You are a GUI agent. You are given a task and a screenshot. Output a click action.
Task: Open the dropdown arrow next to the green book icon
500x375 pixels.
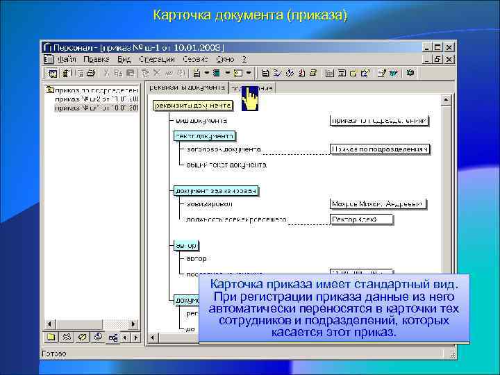[x=228, y=74]
